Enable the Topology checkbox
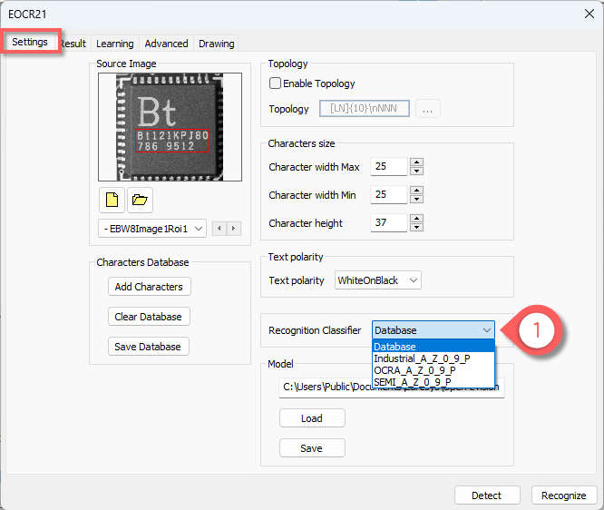The image size is (604, 510). pos(276,83)
